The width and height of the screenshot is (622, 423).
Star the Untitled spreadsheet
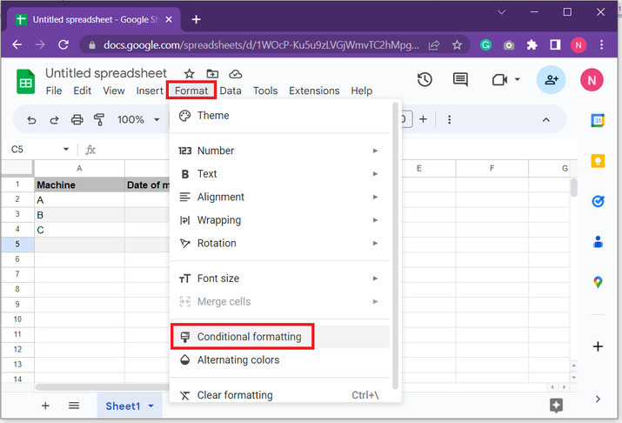click(190, 74)
